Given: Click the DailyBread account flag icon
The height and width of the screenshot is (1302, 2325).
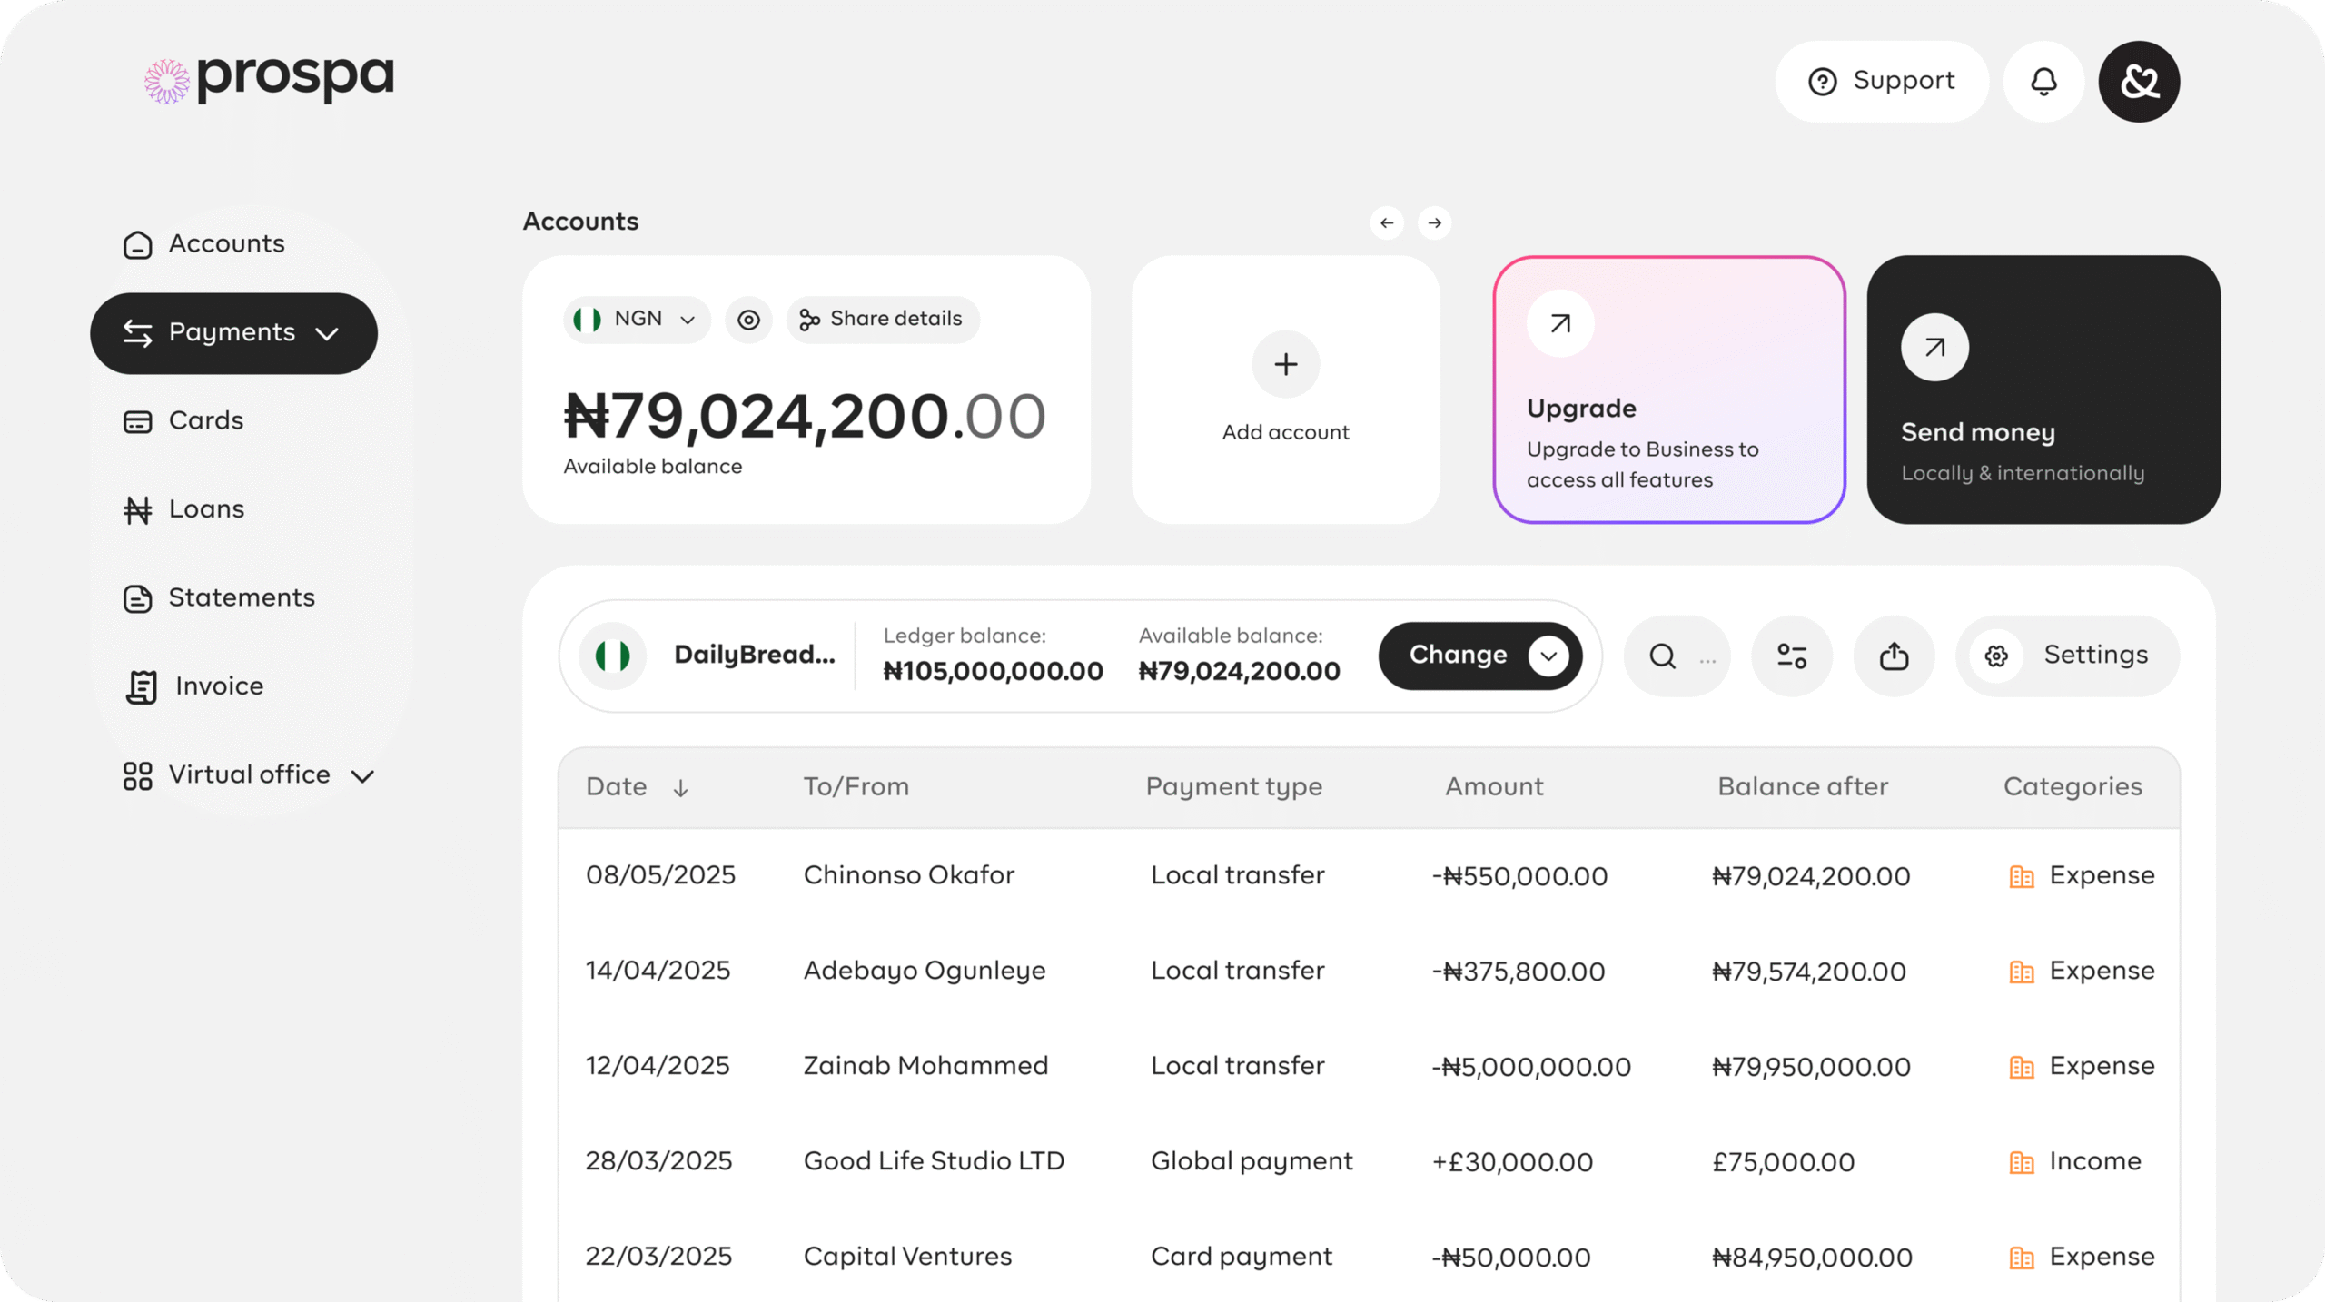Looking at the screenshot, I should 613,656.
